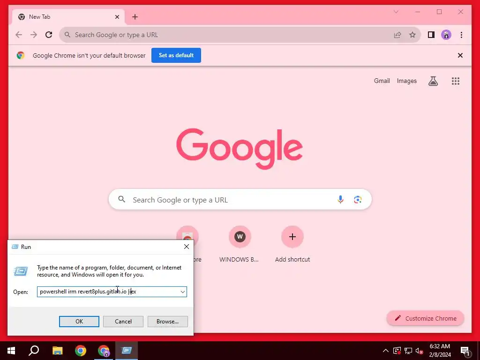
Task: Open the Images link
Action: coord(406,81)
